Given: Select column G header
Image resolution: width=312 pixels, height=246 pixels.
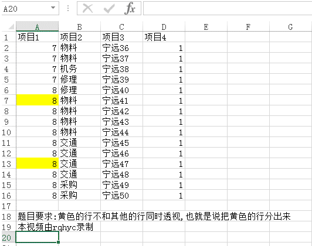Looking at the screenshot, I should pos(290,26).
